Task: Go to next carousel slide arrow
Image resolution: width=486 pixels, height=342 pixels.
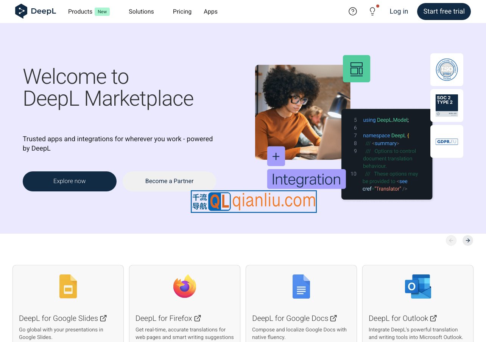Action: [468, 240]
